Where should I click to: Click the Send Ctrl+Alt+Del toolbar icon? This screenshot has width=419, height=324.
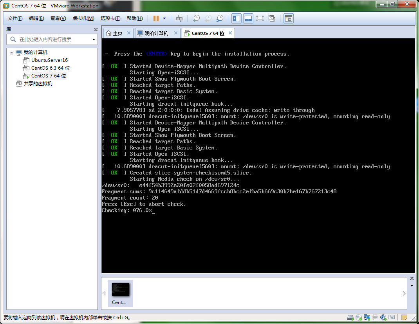[180, 18]
